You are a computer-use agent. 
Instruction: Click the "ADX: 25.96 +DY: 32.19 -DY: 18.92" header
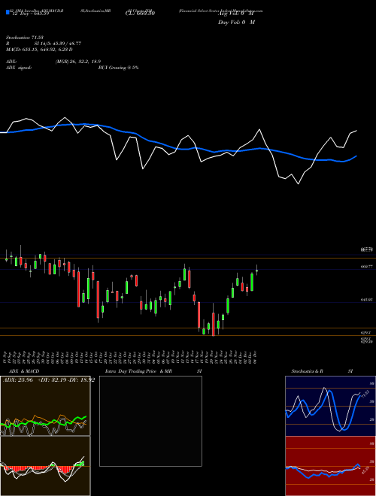pos(48,380)
